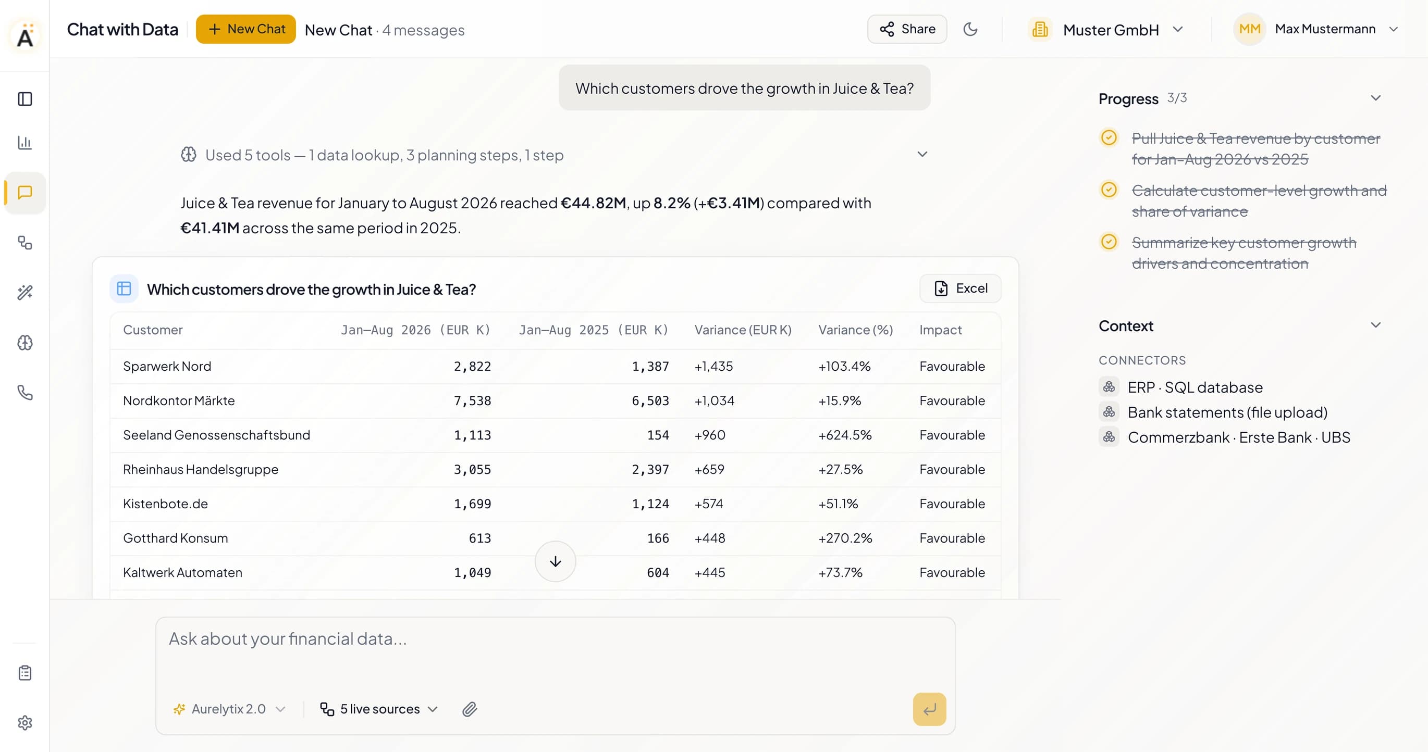Click check icon for Summarize key customer growth step
The image size is (1428, 752).
[x=1109, y=242]
